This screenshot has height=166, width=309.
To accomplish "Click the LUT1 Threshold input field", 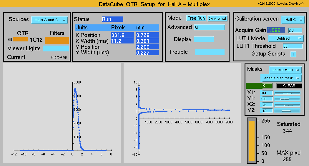I will [293, 46].
